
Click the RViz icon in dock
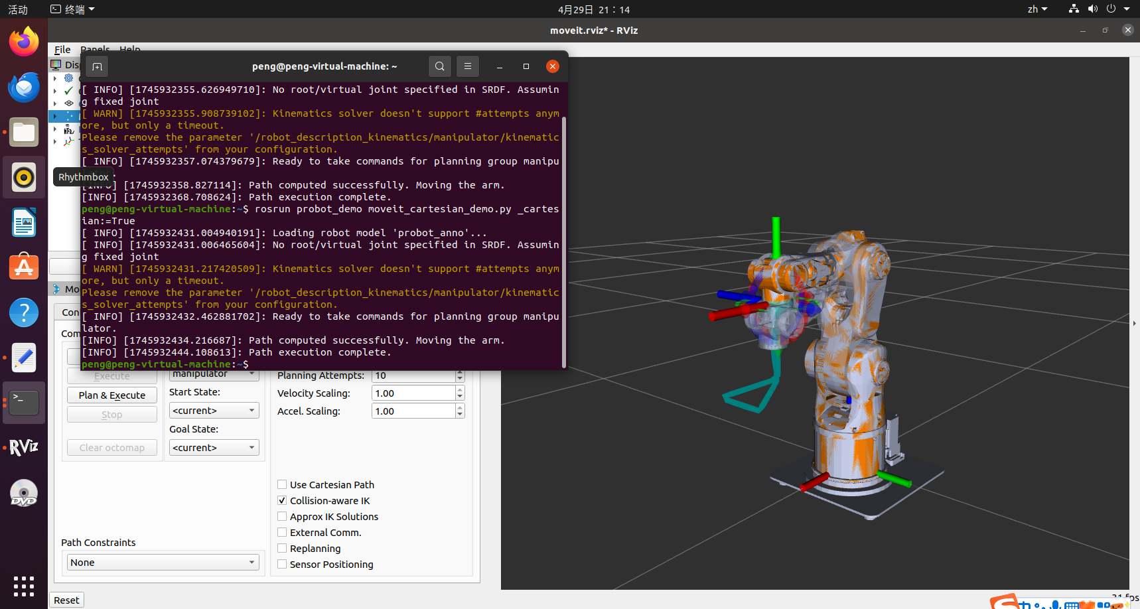click(24, 448)
